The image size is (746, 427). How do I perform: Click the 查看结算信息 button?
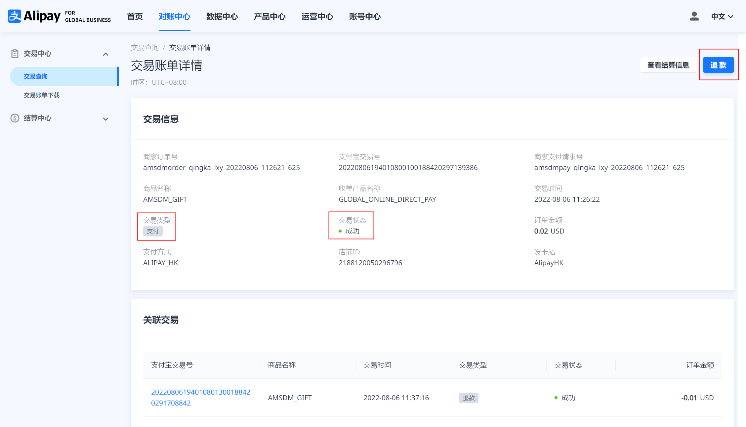[x=668, y=65]
